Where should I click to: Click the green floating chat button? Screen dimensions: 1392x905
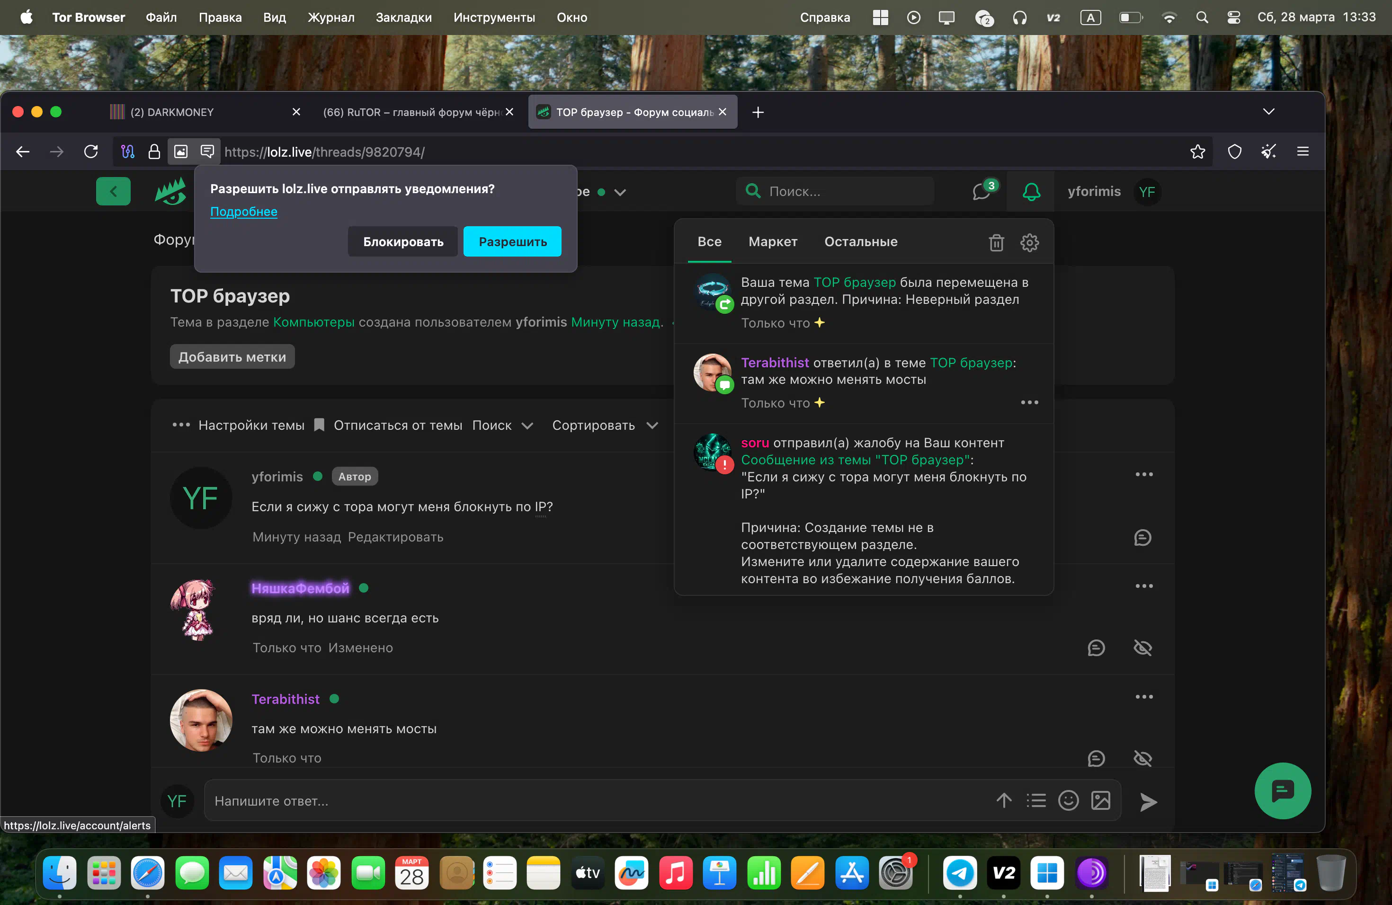[1282, 790]
